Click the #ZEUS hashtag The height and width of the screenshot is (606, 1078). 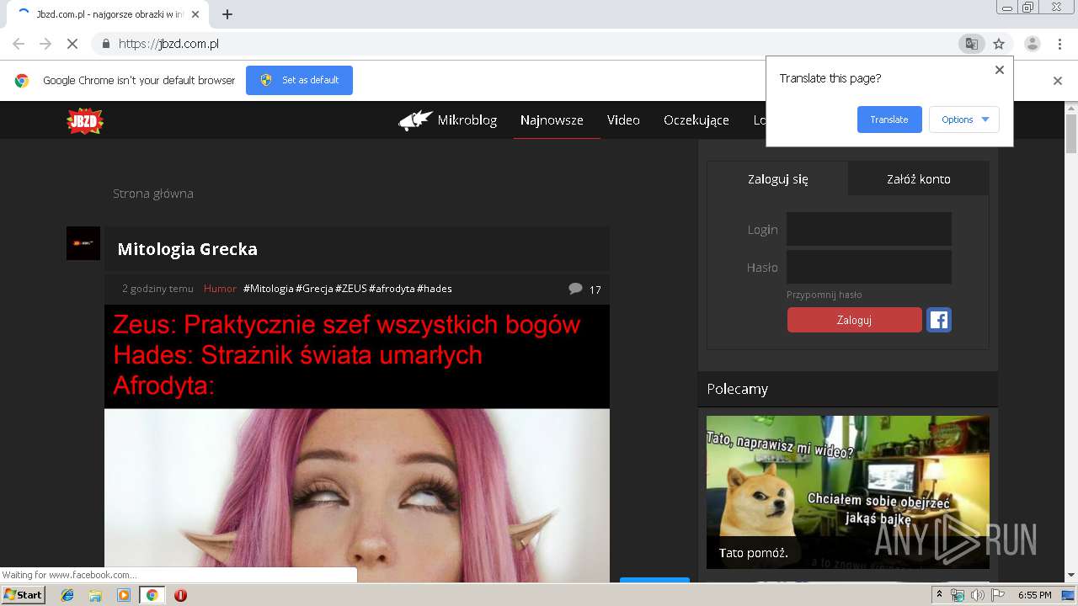click(x=351, y=289)
